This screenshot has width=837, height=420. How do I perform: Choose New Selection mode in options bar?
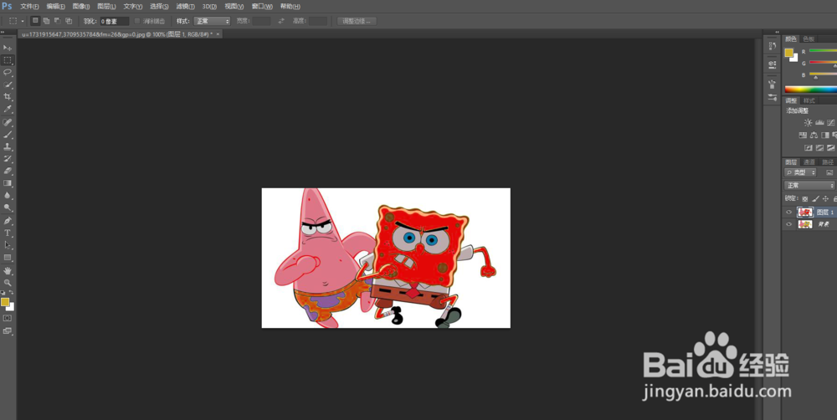click(35, 21)
